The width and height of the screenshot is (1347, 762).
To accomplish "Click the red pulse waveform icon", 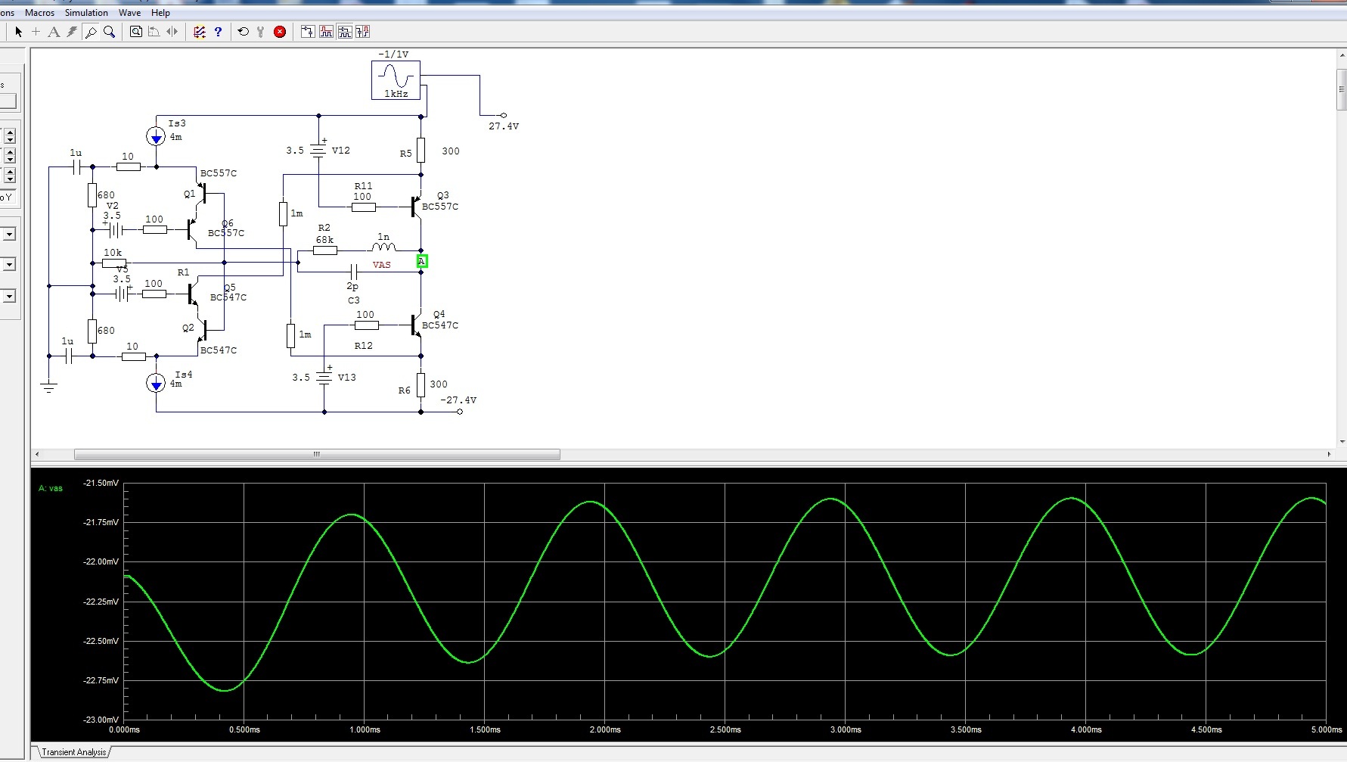I will [326, 32].
